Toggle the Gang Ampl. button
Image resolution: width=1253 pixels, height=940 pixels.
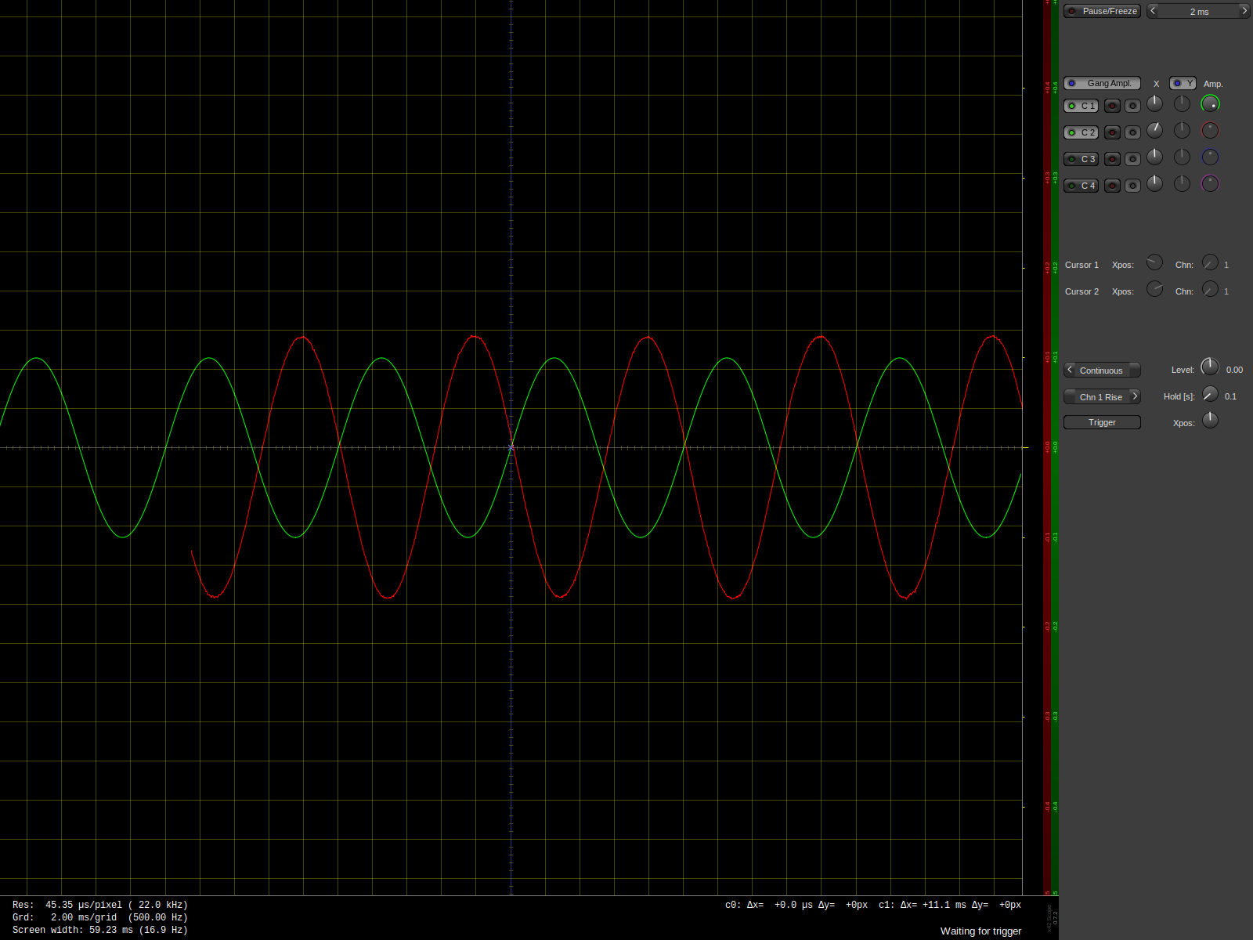(x=1102, y=83)
